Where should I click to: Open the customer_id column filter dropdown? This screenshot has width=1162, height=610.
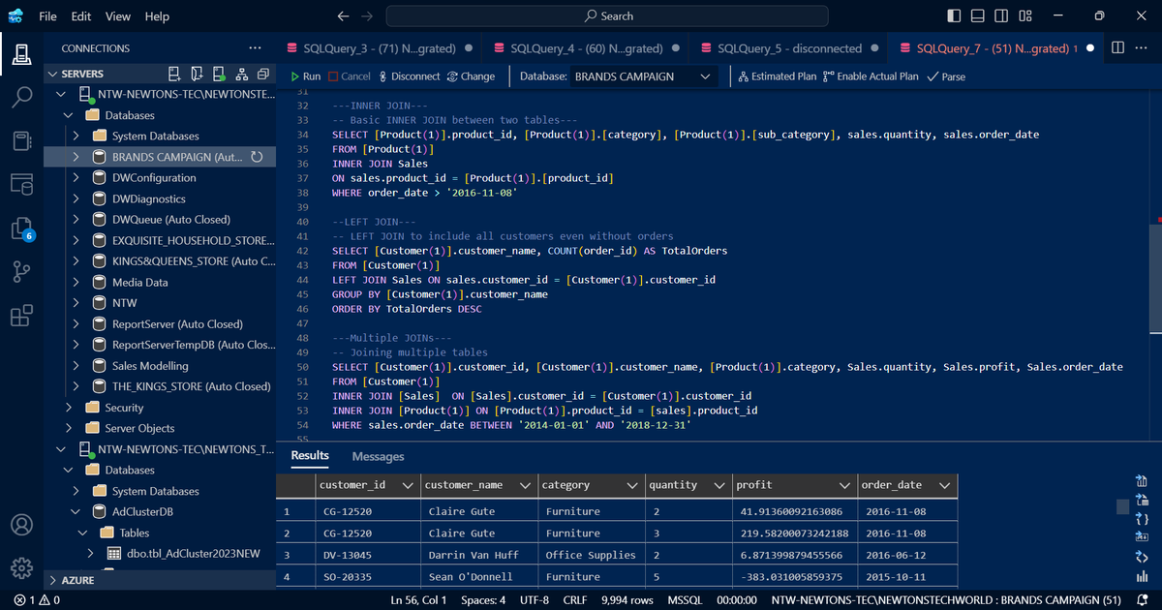tap(408, 485)
